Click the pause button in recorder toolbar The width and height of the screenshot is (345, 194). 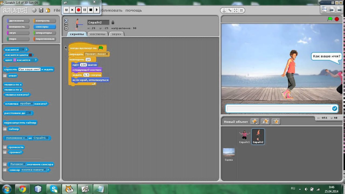(85, 10)
